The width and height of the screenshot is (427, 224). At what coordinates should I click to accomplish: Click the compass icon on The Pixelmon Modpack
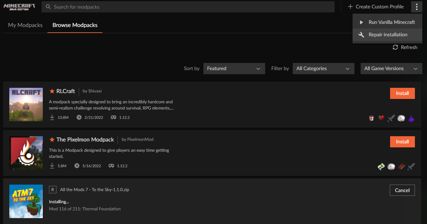[391, 167]
